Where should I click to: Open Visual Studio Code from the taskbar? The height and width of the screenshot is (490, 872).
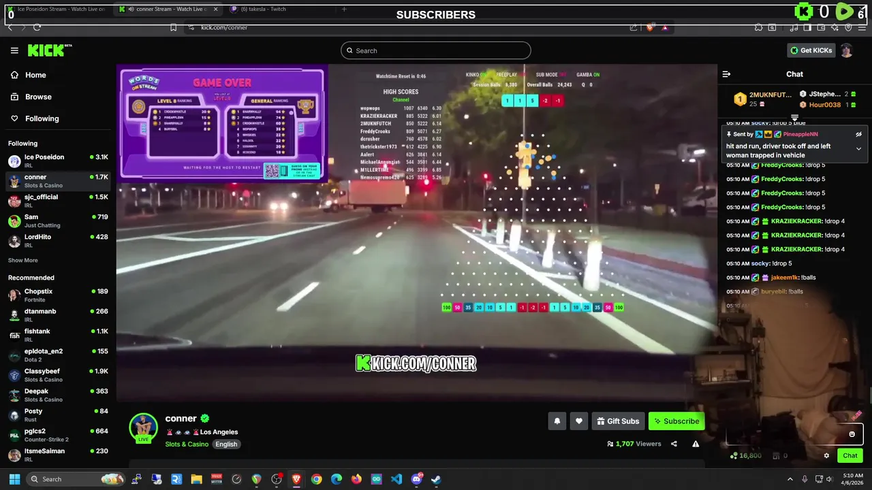(396, 479)
